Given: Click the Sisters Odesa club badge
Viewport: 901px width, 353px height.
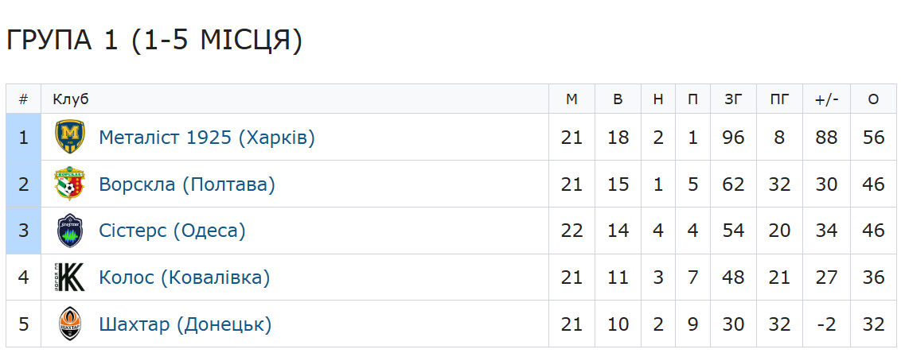Looking at the screenshot, I should pyautogui.click(x=69, y=231).
